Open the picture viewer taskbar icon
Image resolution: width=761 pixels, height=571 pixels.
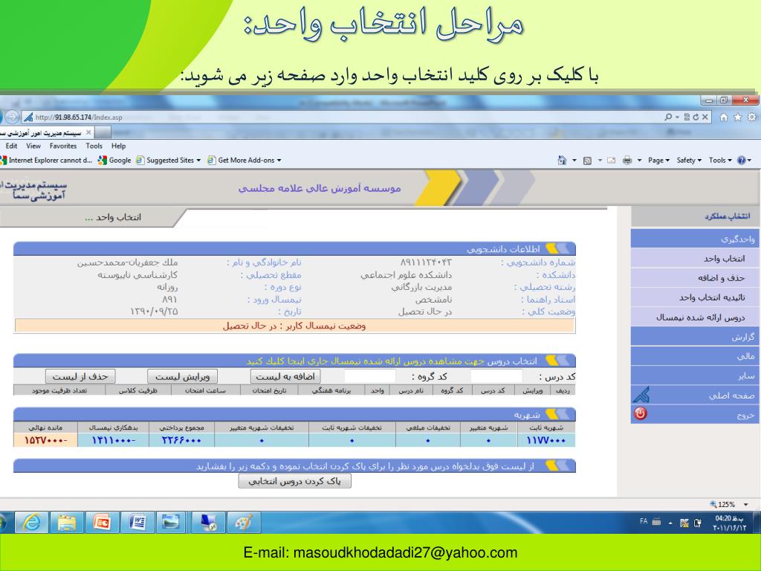(x=170, y=523)
